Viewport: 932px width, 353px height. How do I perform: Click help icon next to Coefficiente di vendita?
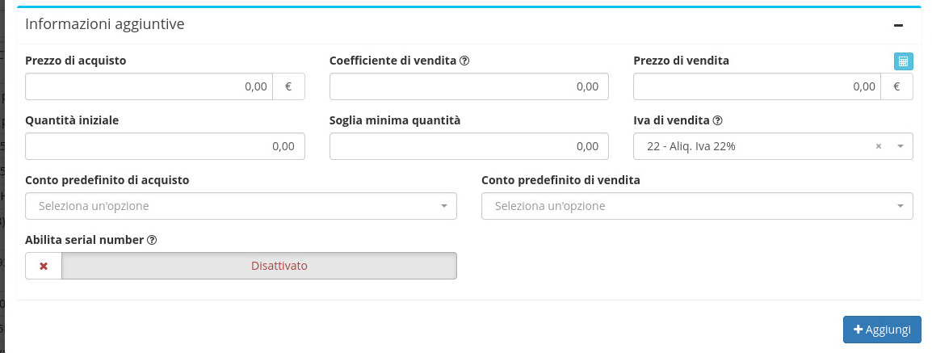click(464, 61)
